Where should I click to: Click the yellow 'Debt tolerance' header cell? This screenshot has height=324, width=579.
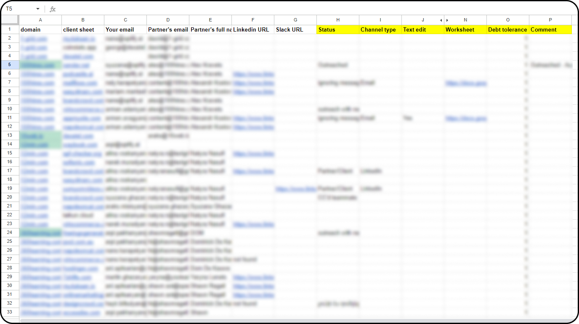pyautogui.click(x=507, y=29)
